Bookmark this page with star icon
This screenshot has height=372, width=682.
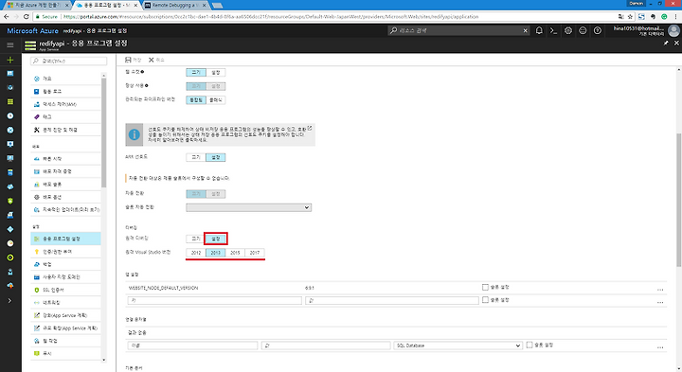pyautogui.click(x=630, y=16)
